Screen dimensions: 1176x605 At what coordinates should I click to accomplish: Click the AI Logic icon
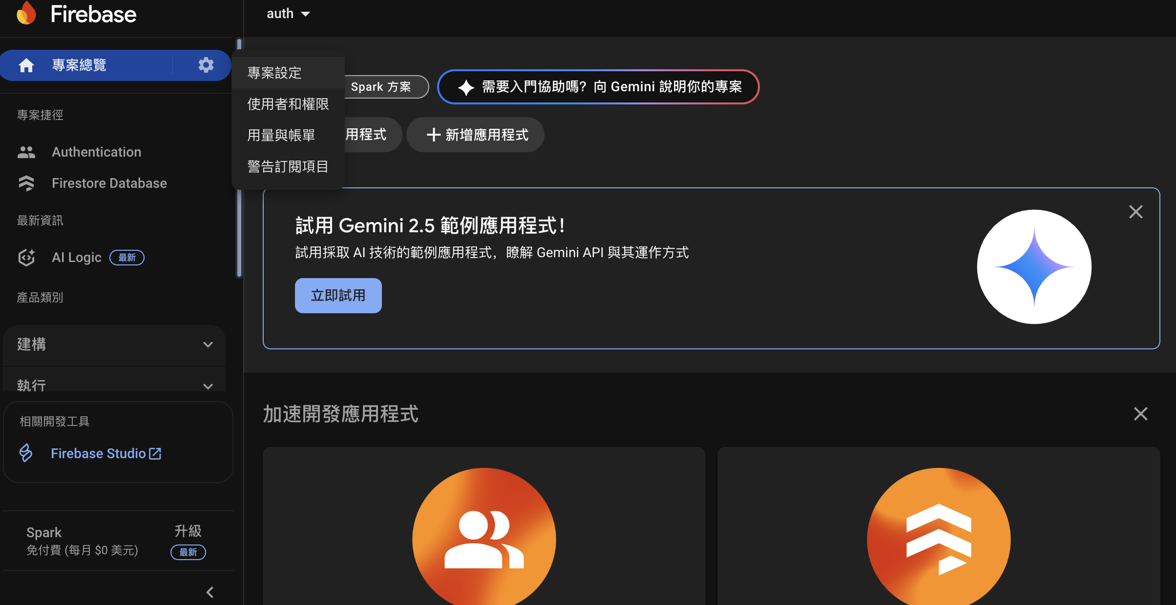click(x=26, y=257)
